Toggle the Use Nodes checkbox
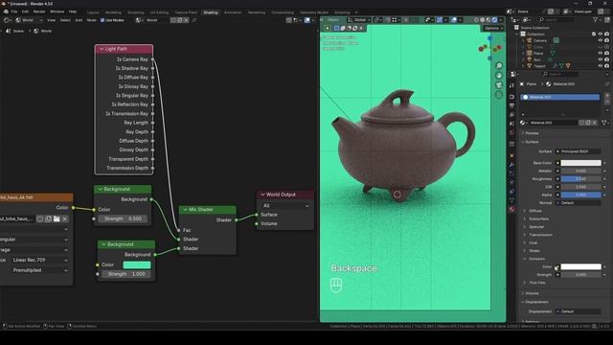 click(102, 20)
